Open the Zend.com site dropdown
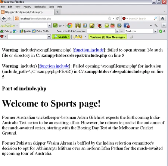168x166 pixels. [x=155, y=31]
